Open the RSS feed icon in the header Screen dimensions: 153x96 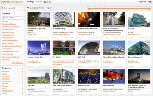tap(49, 2)
